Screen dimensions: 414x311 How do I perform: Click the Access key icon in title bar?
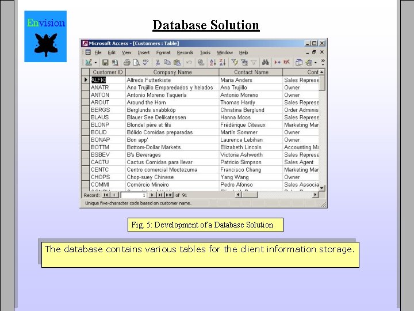pos(85,43)
